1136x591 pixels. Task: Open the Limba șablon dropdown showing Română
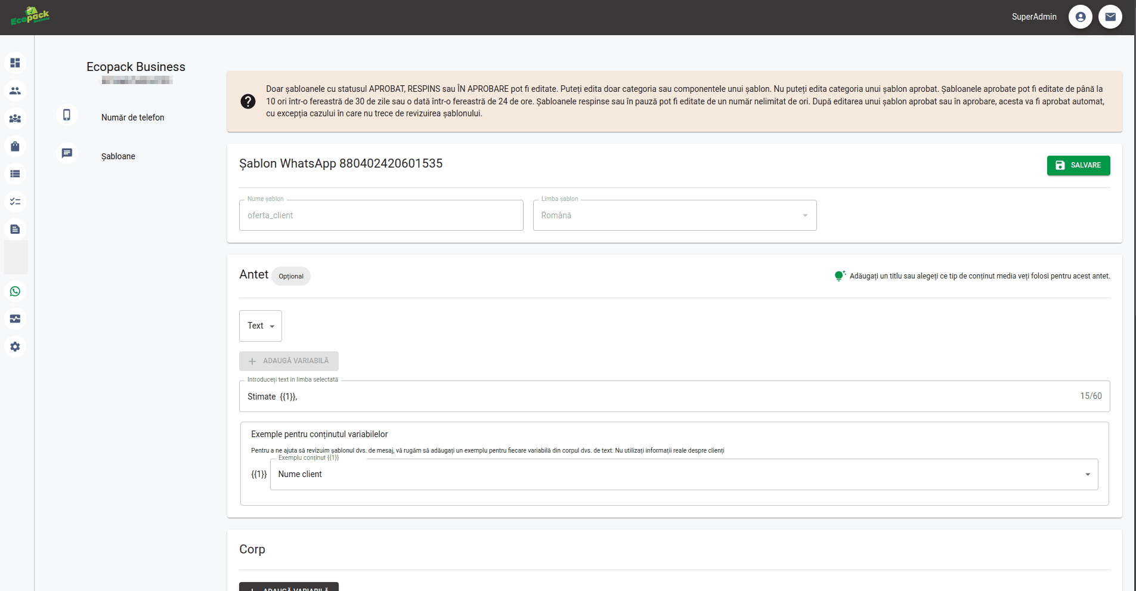pyautogui.click(x=674, y=215)
